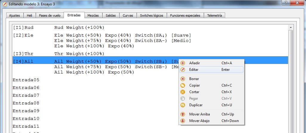
Task: Click the Mover Abajo arrow icon
Action: pos(183,121)
